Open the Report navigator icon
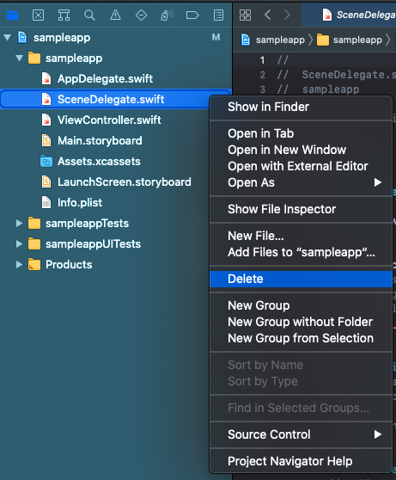The height and width of the screenshot is (480, 396). [218, 15]
